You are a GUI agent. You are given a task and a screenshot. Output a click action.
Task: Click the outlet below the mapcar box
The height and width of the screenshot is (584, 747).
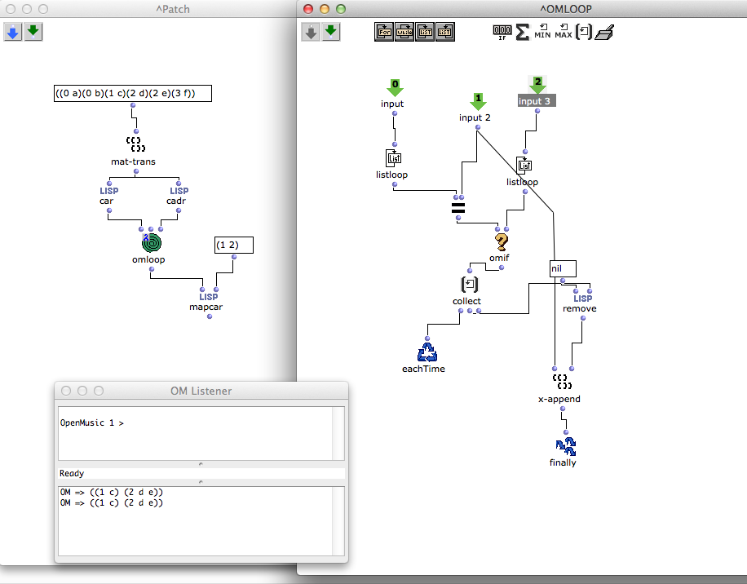tap(210, 316)
